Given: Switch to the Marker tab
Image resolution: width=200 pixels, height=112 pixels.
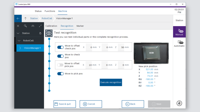Looking at the screenshot, I should pos(80,26).
